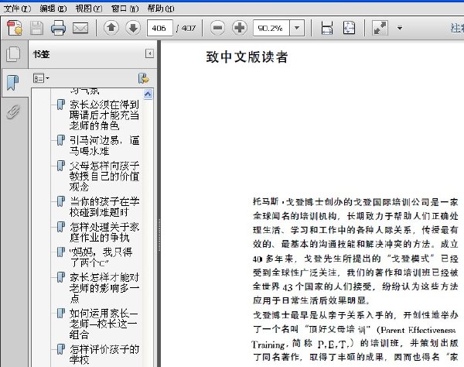The height and width of the screenshot is (367, 464).
Task: Print the document using the printer icon
Action: (x=58, y=28)
